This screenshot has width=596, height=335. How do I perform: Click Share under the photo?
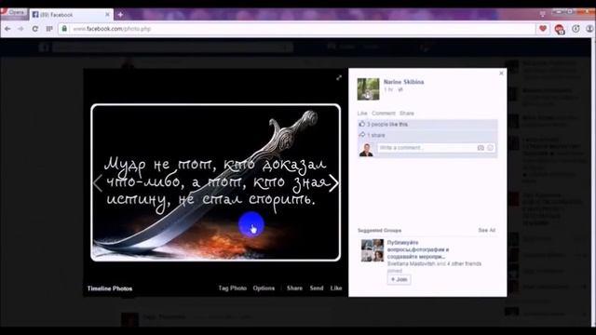(294, 288)
